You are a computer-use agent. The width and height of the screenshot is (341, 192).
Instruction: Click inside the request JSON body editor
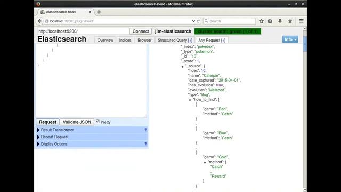[x=91, y=81]
